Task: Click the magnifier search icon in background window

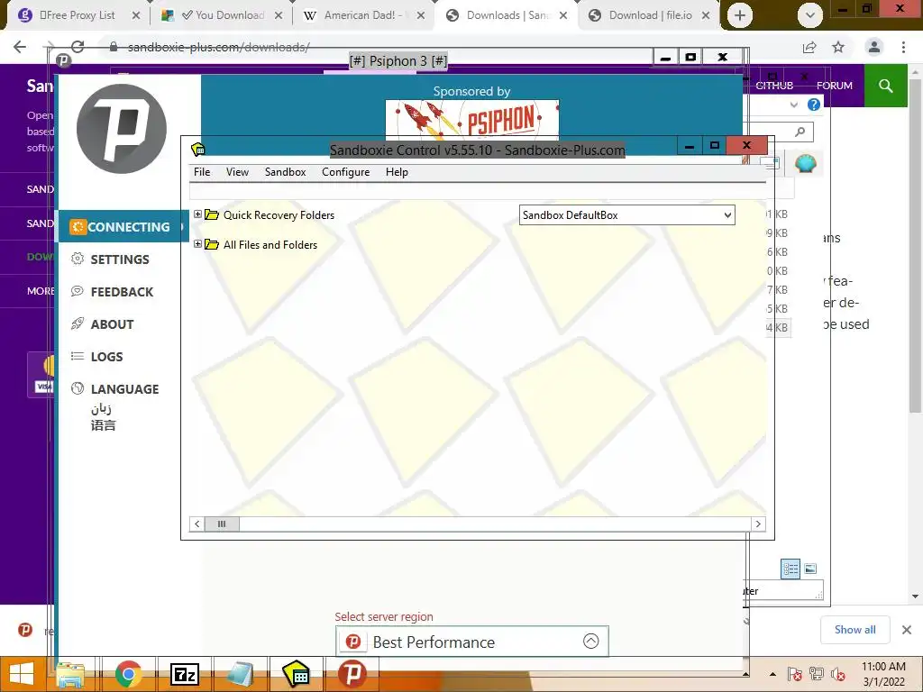Action: click(800, 132)
